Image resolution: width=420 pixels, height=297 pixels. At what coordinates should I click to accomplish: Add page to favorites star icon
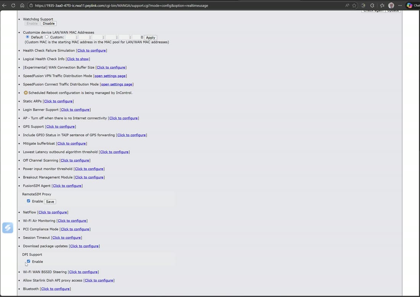coord(354,5)
